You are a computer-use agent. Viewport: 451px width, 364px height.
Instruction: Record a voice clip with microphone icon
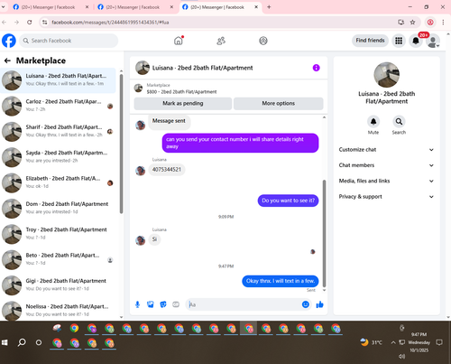[x=137, y=304]
